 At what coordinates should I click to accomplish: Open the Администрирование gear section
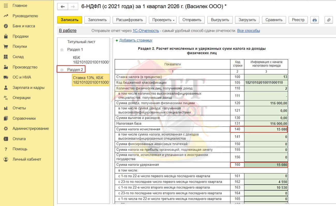coord(31,129)
